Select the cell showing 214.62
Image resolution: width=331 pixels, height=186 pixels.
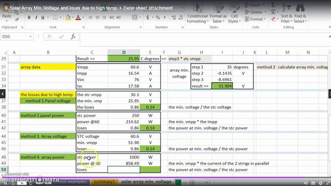coord(124,122)
